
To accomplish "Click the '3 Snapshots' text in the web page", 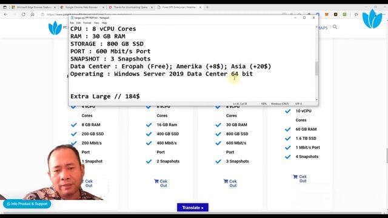I will (237, 161).
